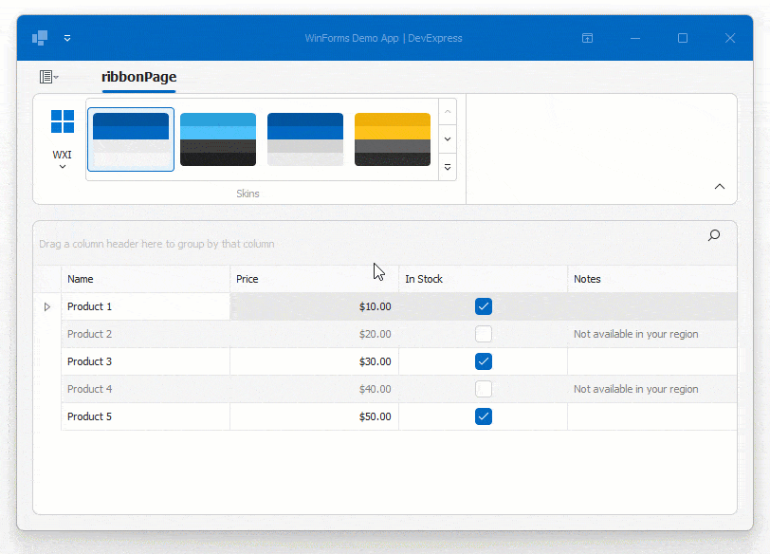This screenshot has width=770, height=554.
Task: Open the WXI skin gallery icon
Action: pos(63,121)
